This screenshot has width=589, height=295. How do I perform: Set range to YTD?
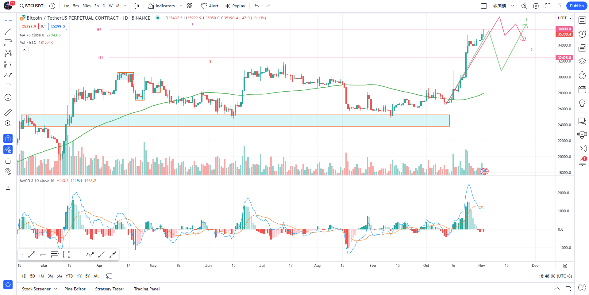[69, 276]
